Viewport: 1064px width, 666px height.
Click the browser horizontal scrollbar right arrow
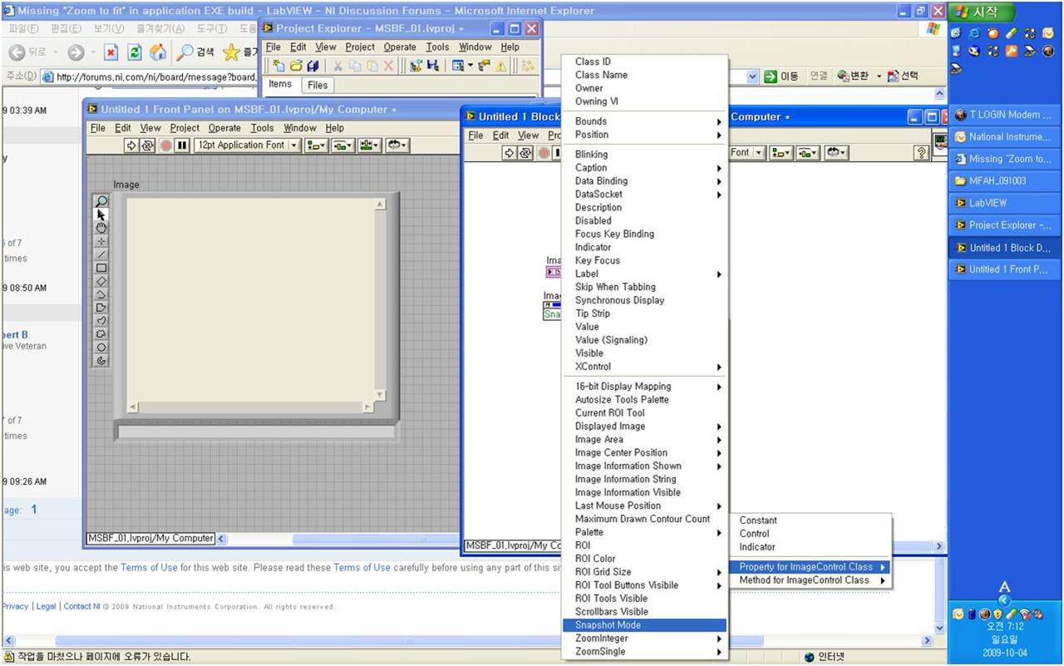point(928,641)
